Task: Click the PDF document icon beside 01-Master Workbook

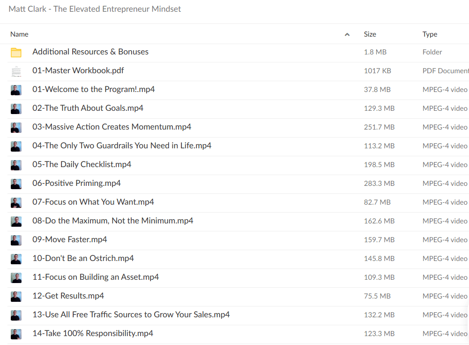Action: [16, 71]
